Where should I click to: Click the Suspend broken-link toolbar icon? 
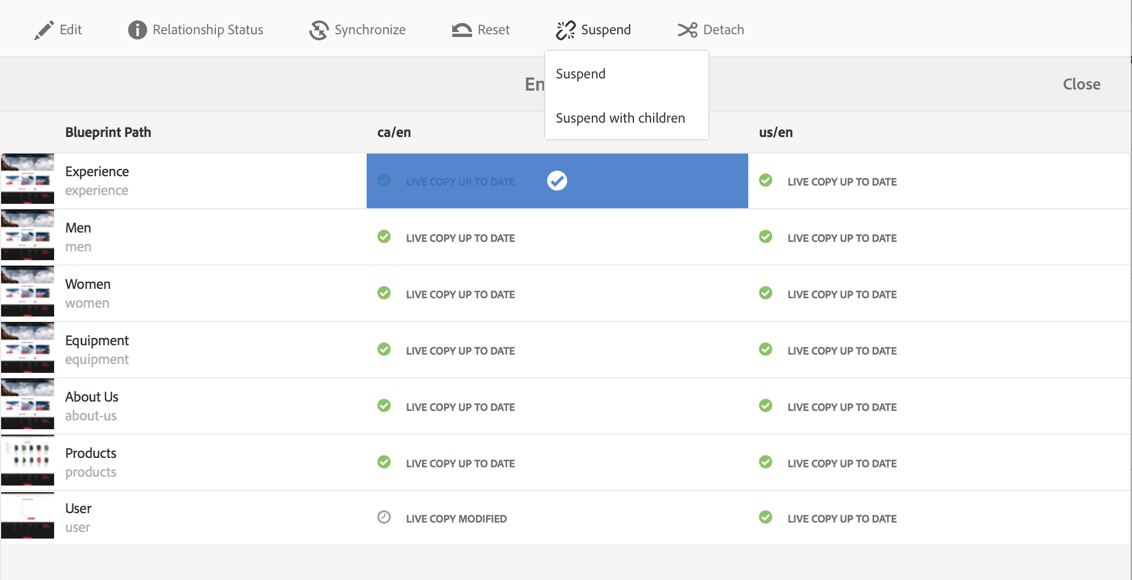[x=565, y=30]
